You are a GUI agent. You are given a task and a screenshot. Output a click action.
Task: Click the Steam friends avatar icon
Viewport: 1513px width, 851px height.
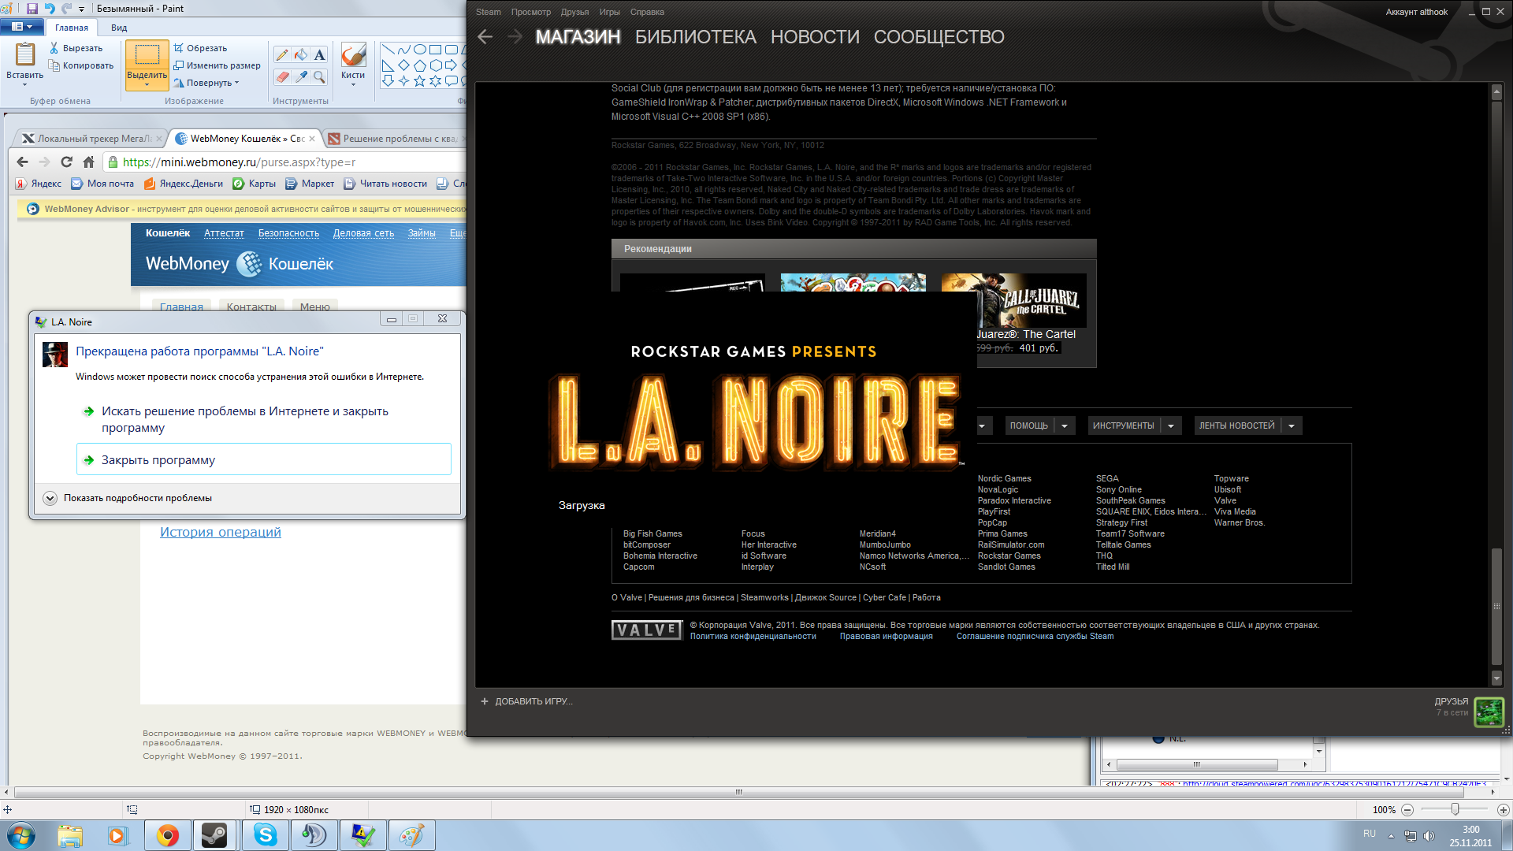coord(1489,712)
